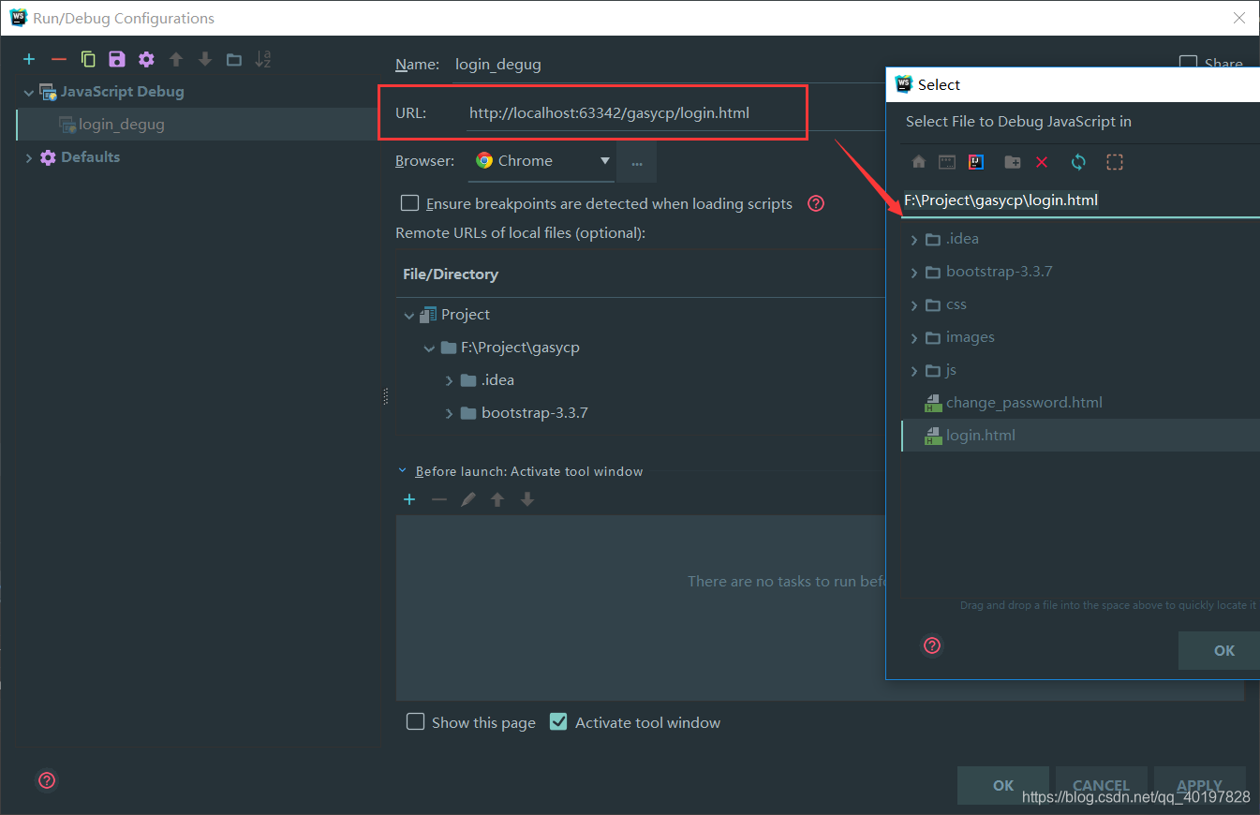Create new folder in Select dialog
Image resolution: width=1260 pixels, height=815 pixels.
[1012, 161]
